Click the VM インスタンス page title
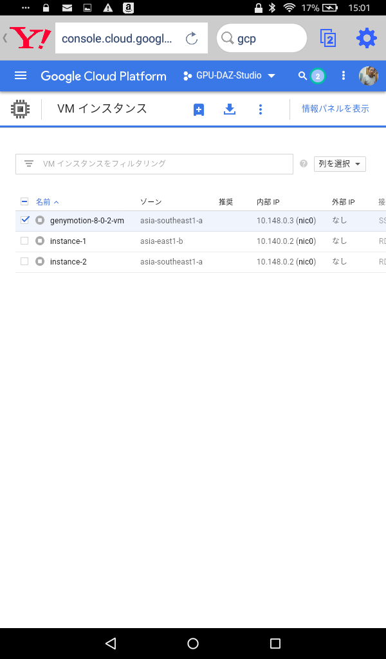Viewport: 386px width, 659px height. 102,108
